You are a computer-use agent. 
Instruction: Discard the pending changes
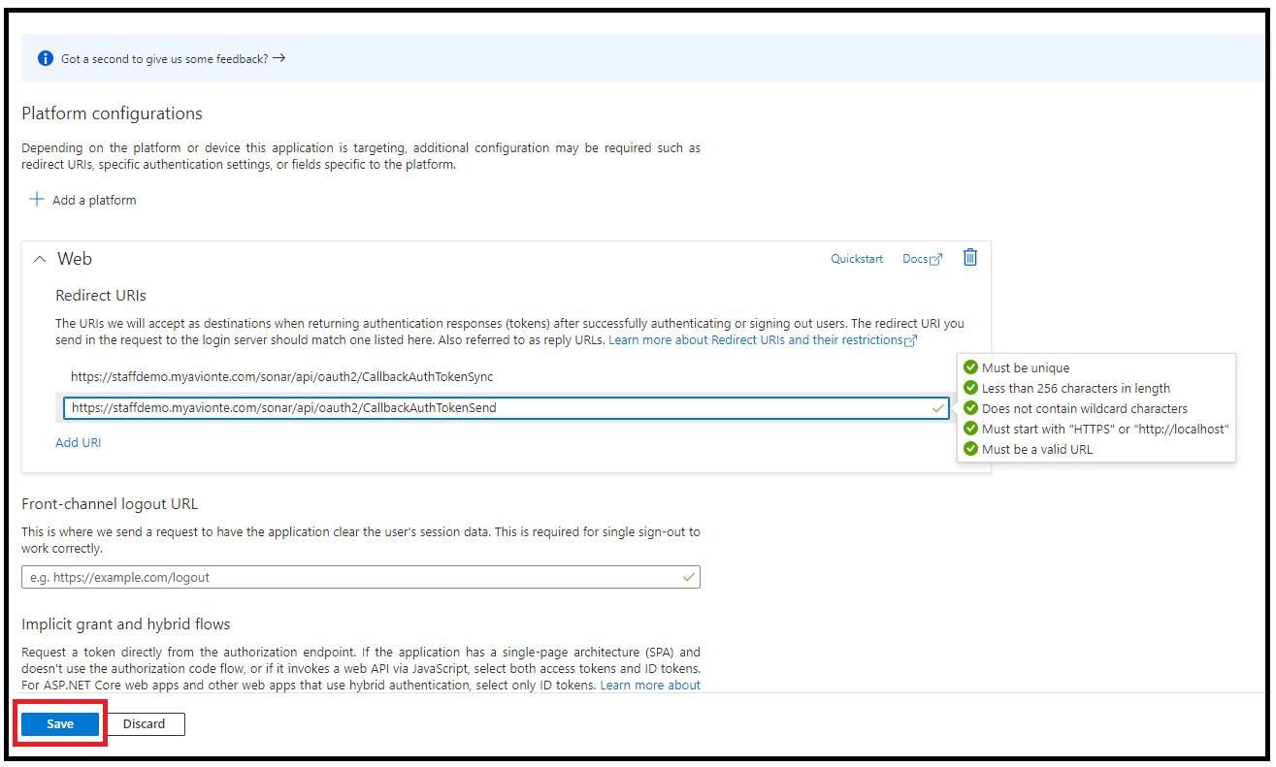pos(144,723)
